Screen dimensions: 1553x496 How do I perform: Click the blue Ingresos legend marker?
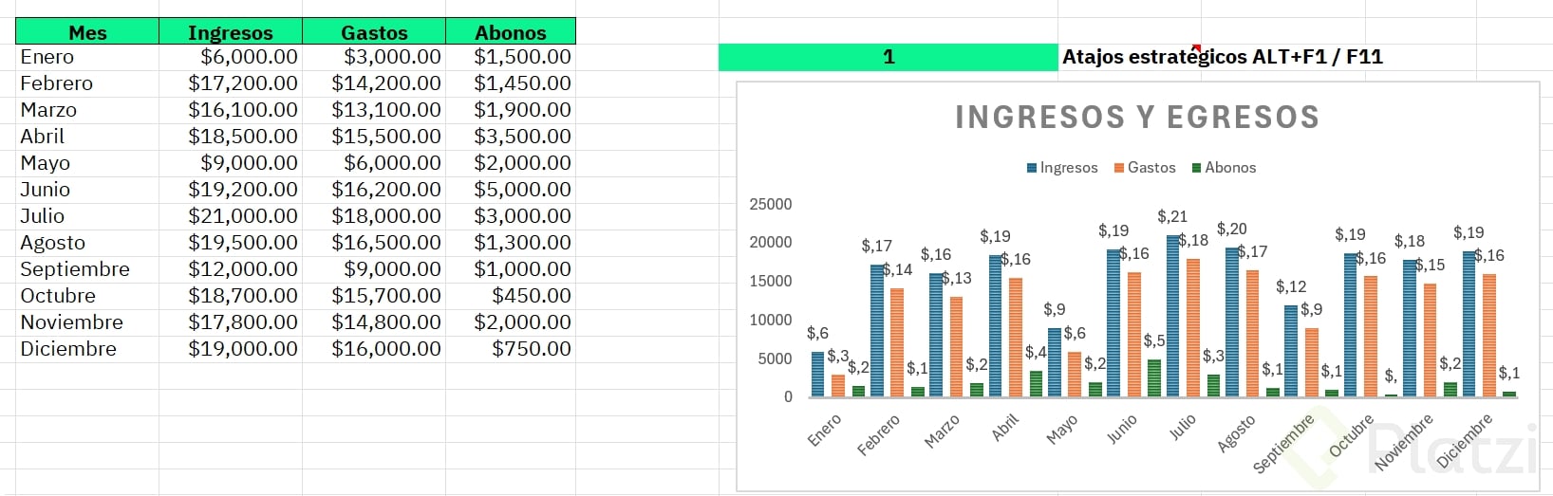coord(1032,168)
